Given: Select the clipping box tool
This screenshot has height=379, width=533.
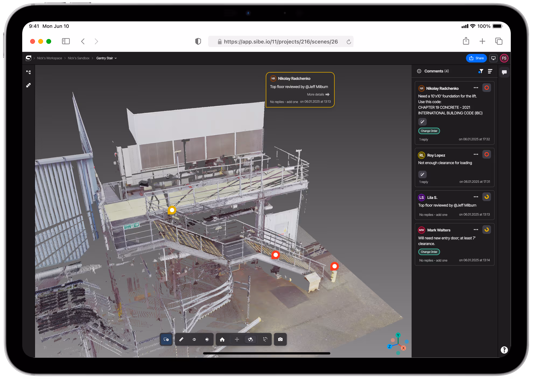Looking at the screenshot, I should (x=207, y=339).
